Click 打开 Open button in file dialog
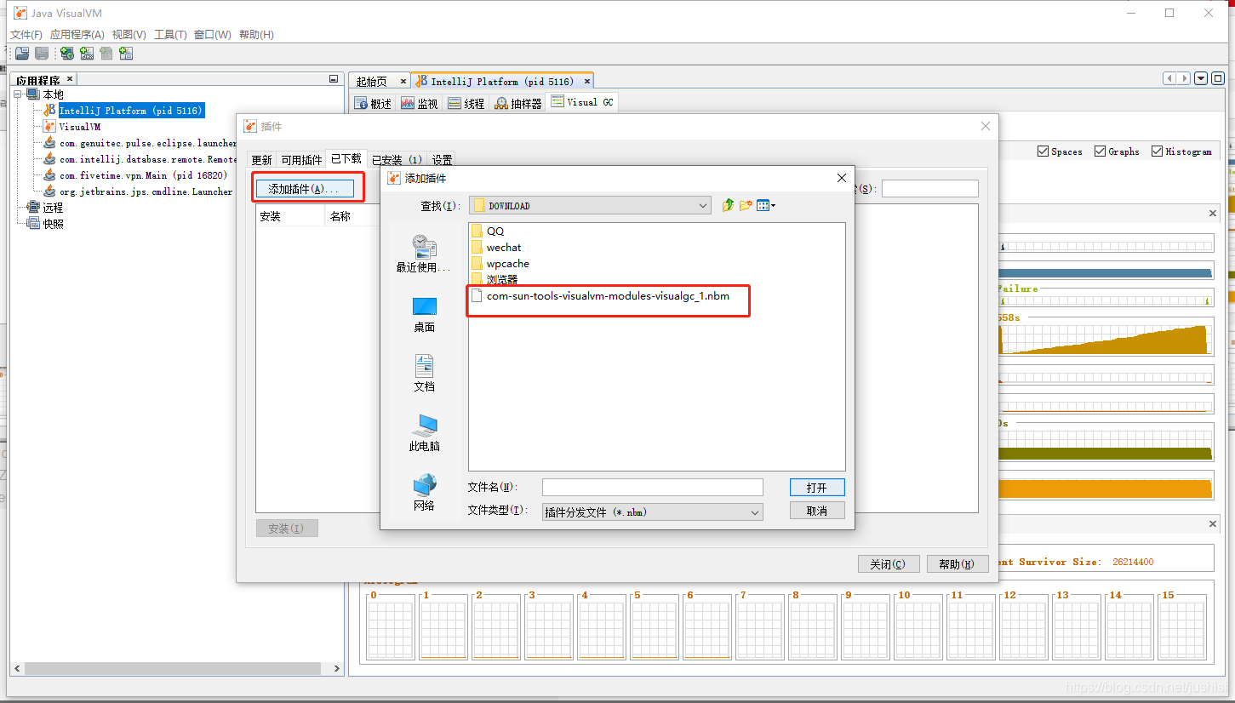 pos(817,487)
